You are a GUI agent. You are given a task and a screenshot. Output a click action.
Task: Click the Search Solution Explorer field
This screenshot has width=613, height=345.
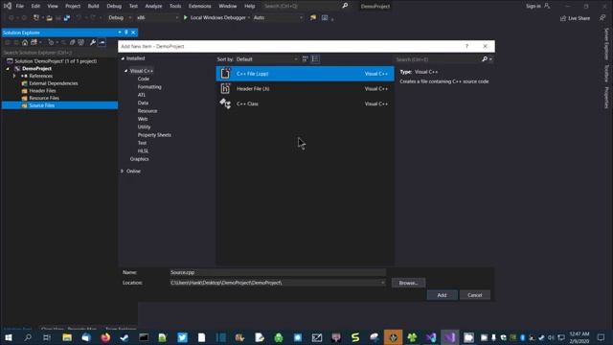pos(59,52)
